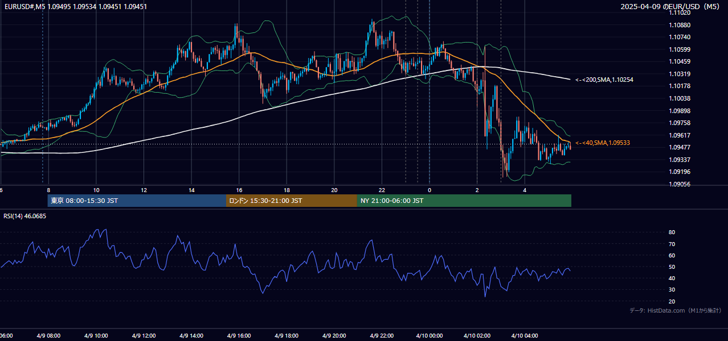Click price axis label 1.09898
Screen dimensions: 728x341
tap(680, 111)
